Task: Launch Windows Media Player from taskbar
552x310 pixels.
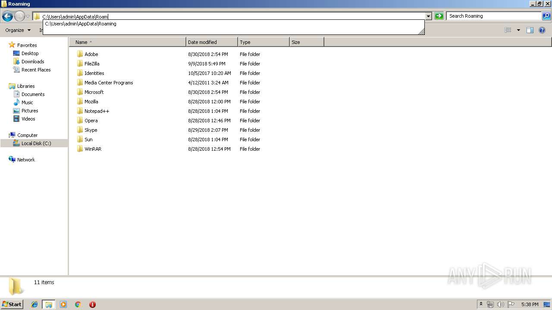Action: coord(63,304)
